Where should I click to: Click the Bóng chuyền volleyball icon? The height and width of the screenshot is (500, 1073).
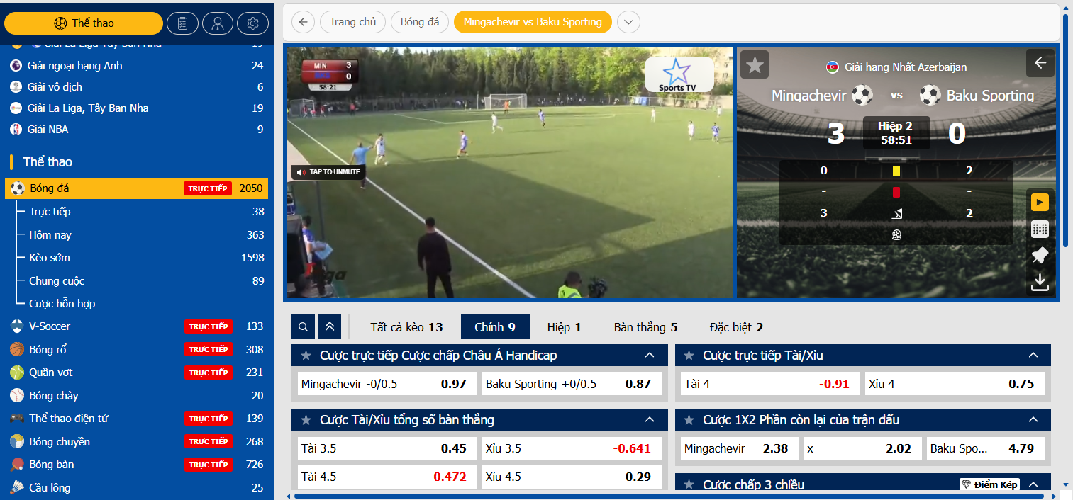(17, 441)
